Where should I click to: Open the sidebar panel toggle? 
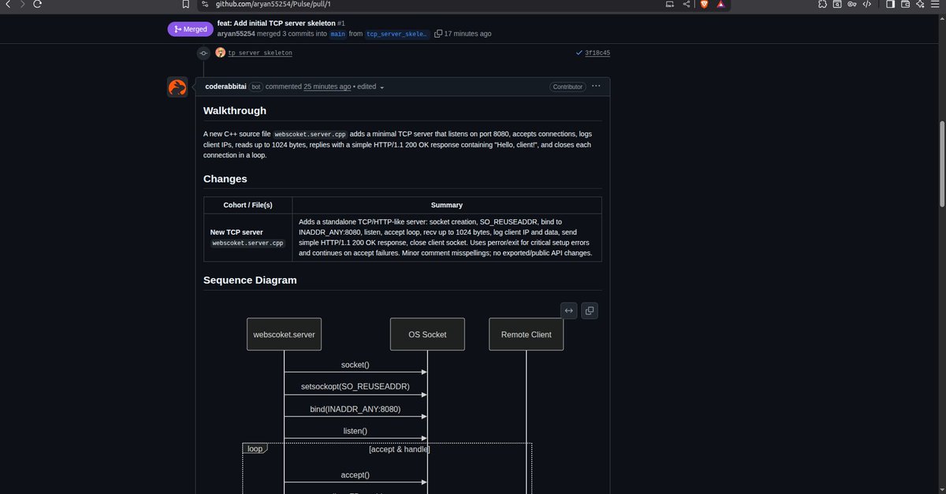[892, 4]
